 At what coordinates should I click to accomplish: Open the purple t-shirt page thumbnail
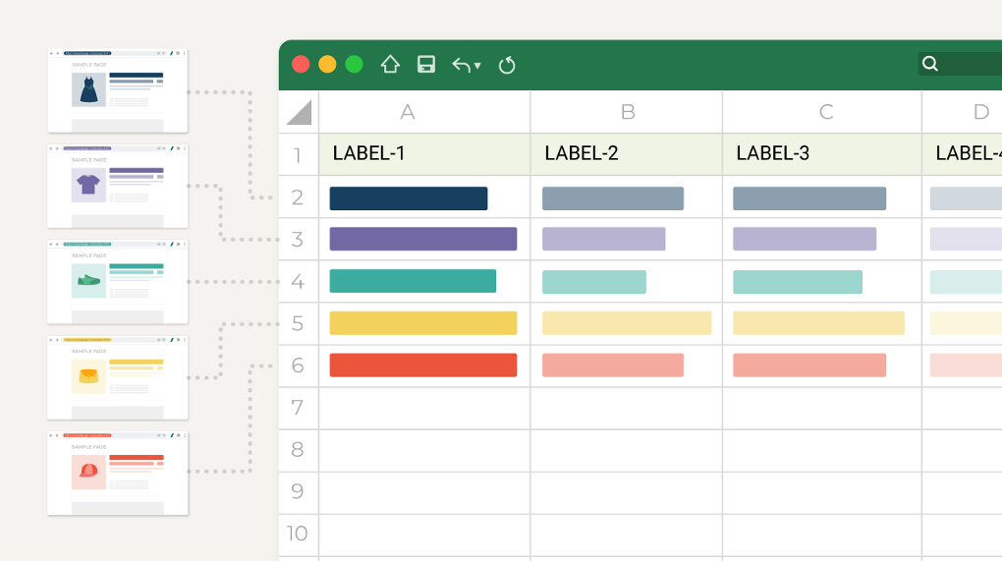coord(118,186)
